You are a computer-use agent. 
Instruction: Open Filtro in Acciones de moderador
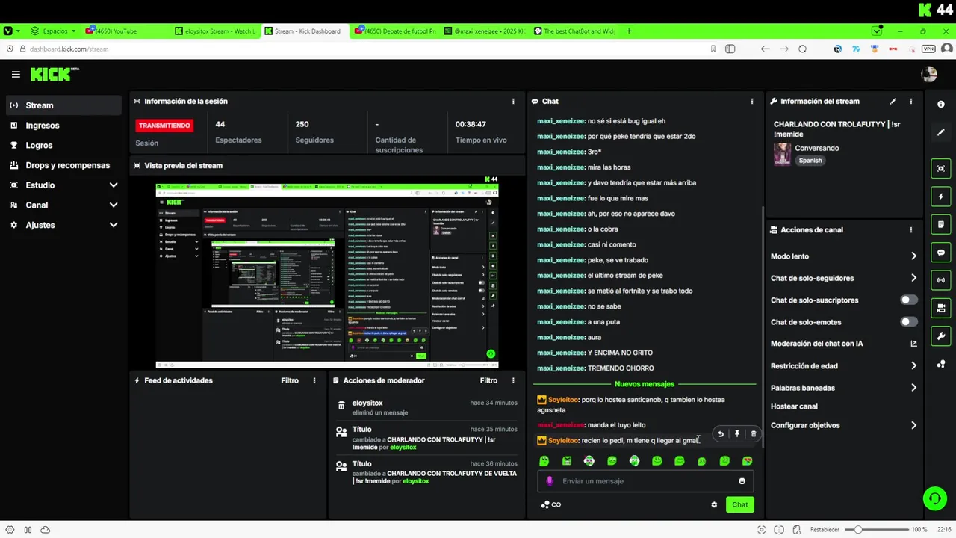[488, 380]
